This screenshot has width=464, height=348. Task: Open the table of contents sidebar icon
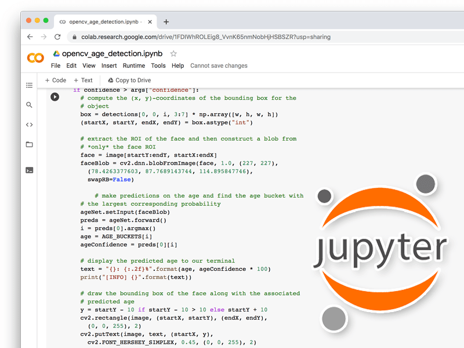pos(29,85)
